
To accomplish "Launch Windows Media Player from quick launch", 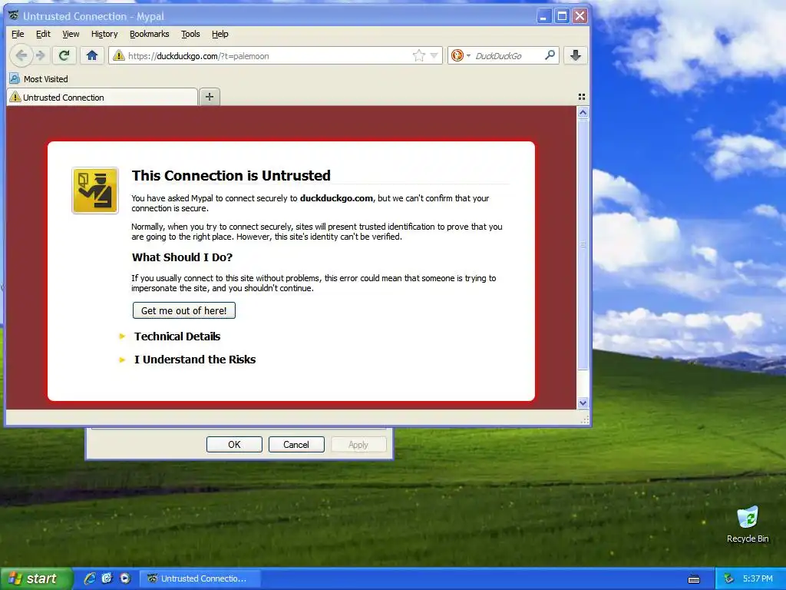I will [x=125, y=578].
